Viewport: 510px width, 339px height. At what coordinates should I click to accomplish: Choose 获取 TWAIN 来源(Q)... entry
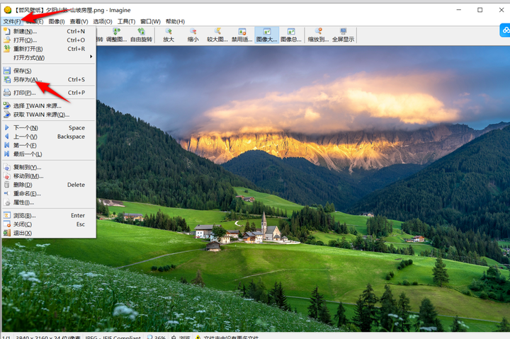(x=49, y=115)
